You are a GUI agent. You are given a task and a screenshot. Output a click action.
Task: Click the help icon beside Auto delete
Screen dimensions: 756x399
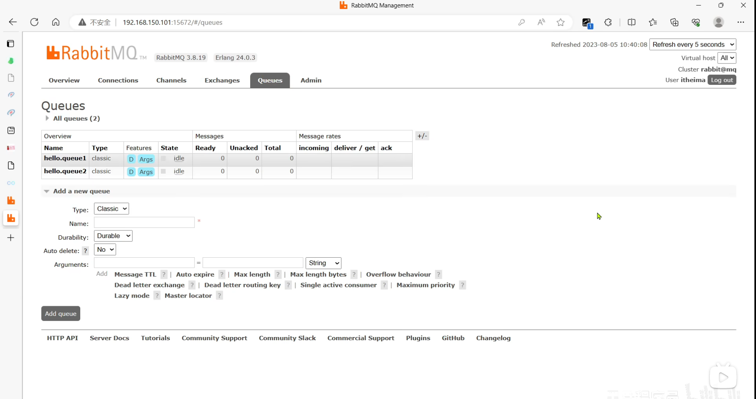(85, 251)
